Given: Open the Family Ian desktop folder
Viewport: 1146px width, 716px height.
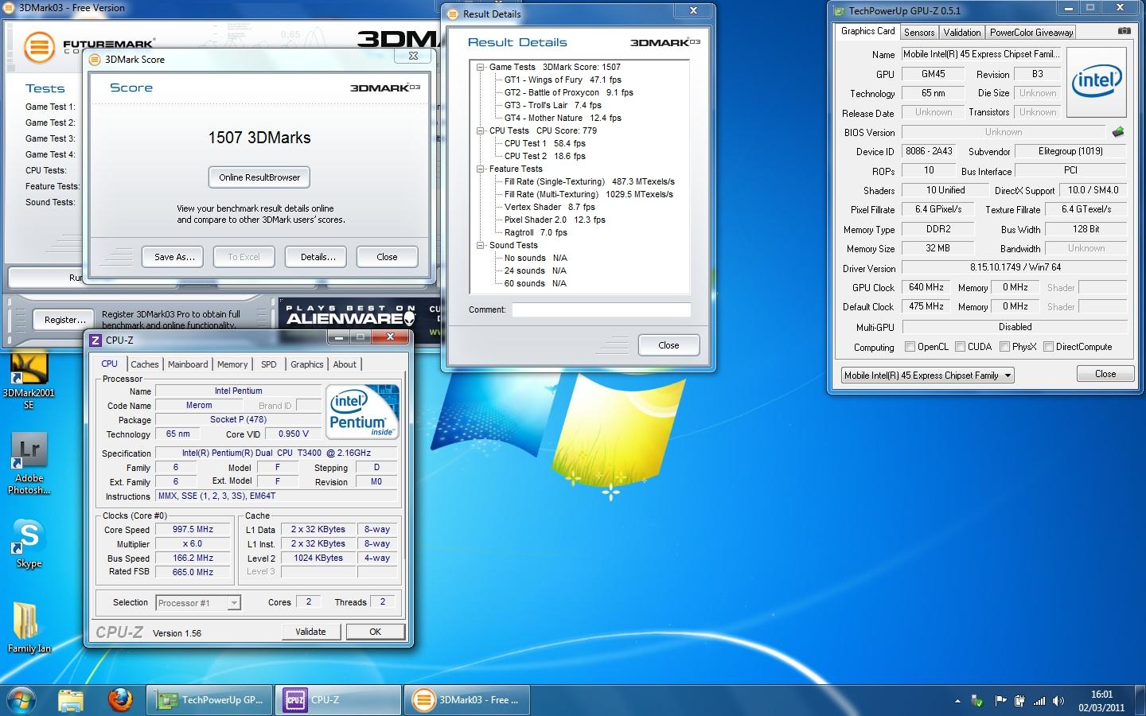Looking at the screenshot, I should pyautogui.click(x=29, y=628).
